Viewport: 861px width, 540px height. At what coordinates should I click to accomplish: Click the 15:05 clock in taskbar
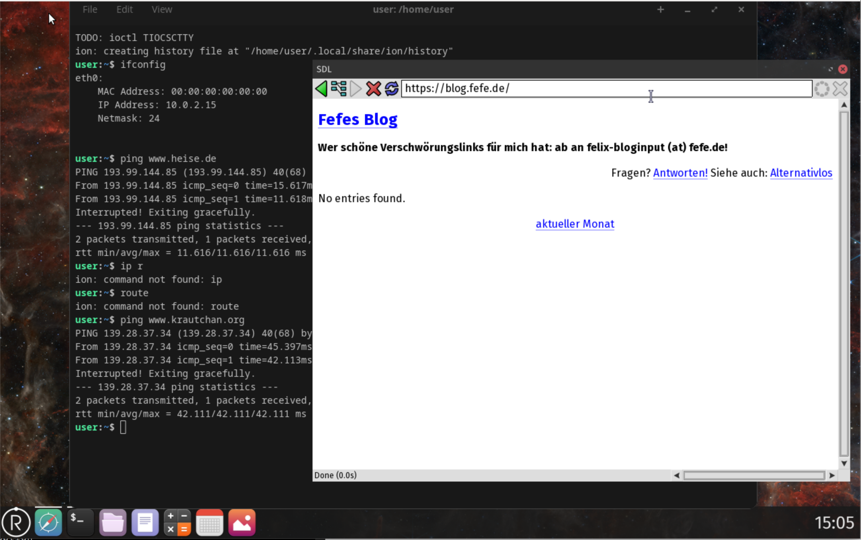[834, 523]
